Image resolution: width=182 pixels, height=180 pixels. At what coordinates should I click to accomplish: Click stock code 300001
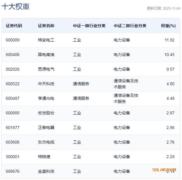[13, 157]
